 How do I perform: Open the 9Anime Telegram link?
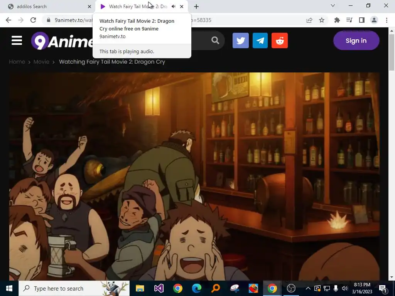[x=260, y=40]
